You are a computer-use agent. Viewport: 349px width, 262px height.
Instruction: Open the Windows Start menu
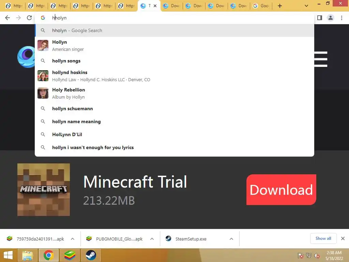[8, 255]
